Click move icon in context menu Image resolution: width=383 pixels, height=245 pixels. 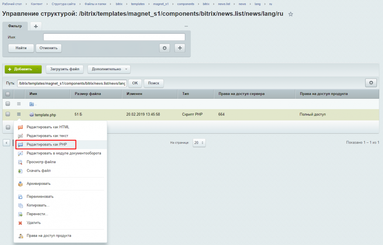click(x=21, y=214)
